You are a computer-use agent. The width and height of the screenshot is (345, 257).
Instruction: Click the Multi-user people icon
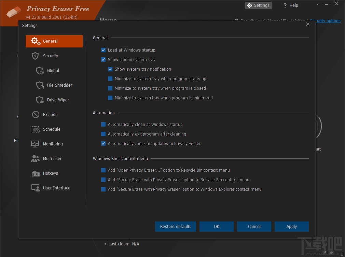[36, 158]
